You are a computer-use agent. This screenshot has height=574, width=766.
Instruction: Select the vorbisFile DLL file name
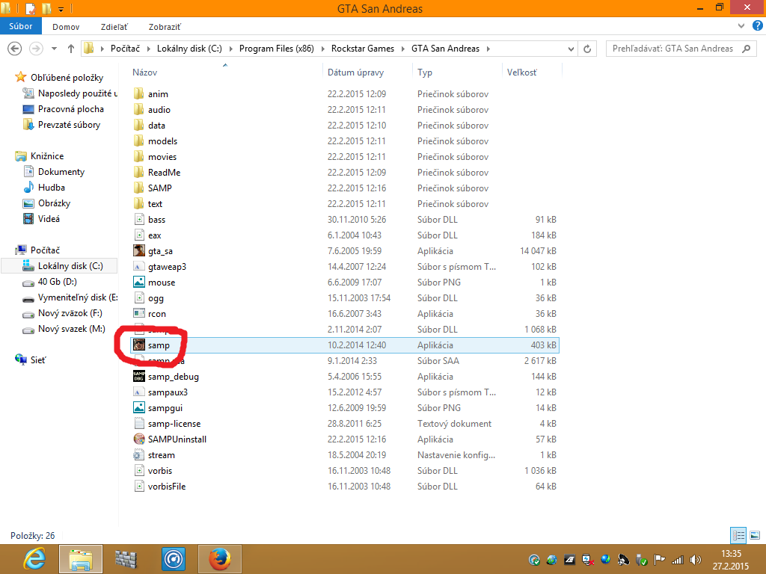tap(167, 486)
